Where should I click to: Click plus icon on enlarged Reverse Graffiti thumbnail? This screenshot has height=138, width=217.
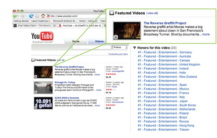click(x=116, y=37)
